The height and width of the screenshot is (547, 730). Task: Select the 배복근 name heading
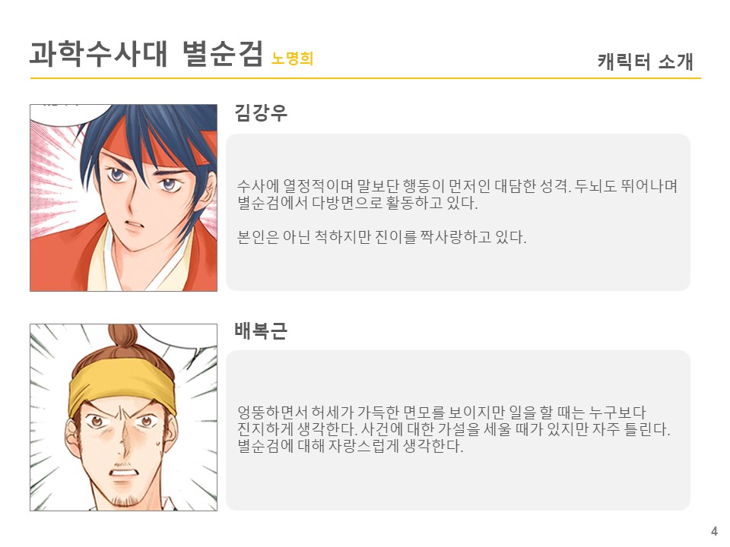coord(261,330)
